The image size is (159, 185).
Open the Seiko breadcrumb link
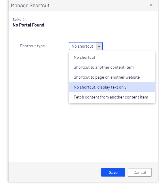(x=17, y=20)
